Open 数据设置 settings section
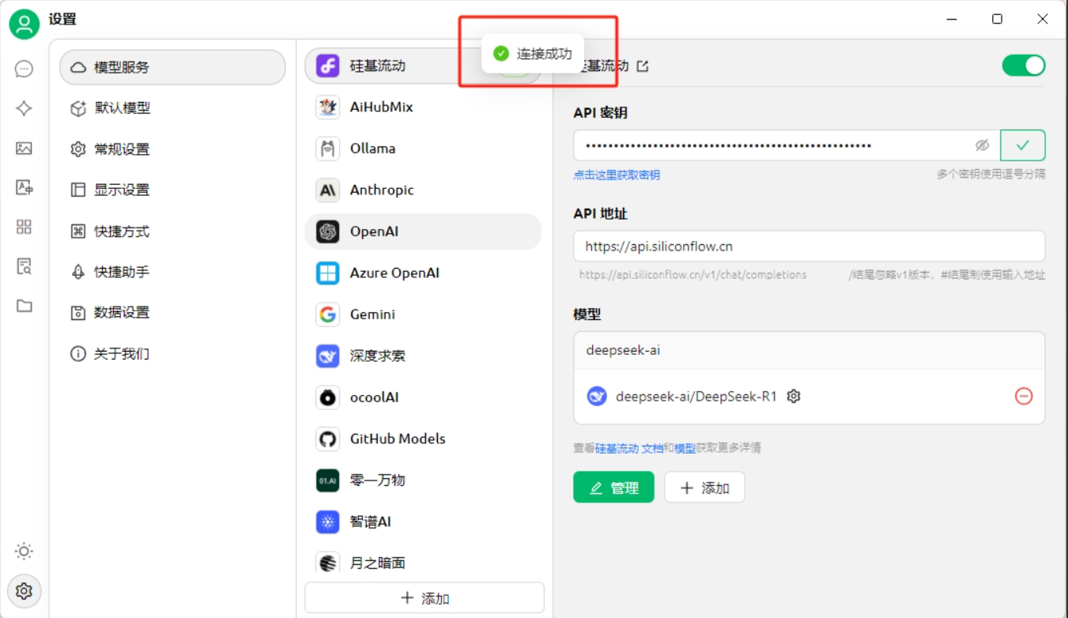This screenshot has width=1068, height=618. (x=172, y=313)
